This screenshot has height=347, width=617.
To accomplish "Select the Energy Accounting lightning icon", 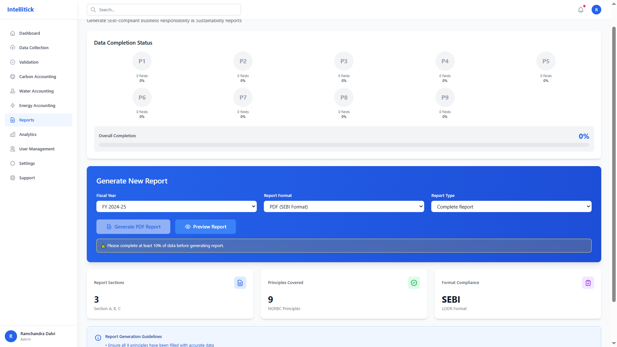I will point(13,105).
